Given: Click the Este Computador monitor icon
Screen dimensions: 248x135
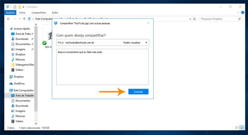Looking at the screenshot, I should pyautogui.click(x=11, y=90).
